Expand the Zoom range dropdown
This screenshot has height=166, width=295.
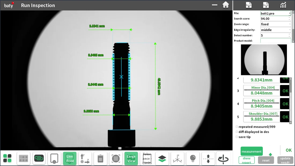tap(276, 24)
